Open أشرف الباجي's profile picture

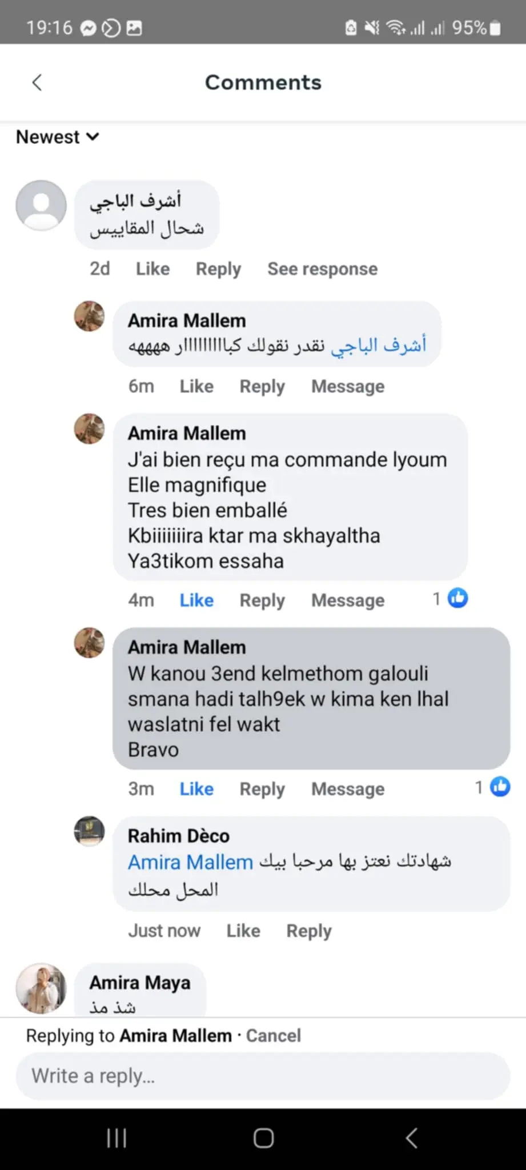(41, 206)
